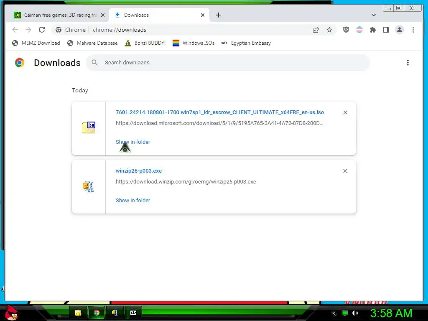428x321 pixels.
Task: Open the win7sp1 ULTIMATE iso file link
Action: click(x=220, y=112)
